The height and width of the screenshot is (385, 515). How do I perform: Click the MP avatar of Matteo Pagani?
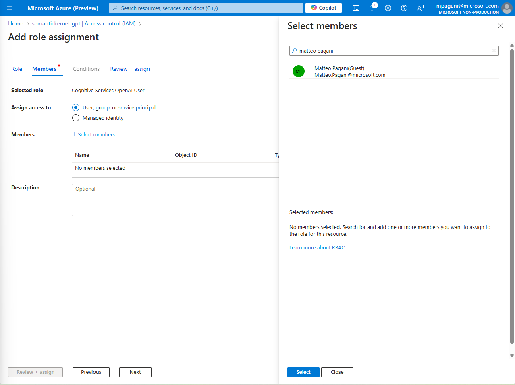299,71
